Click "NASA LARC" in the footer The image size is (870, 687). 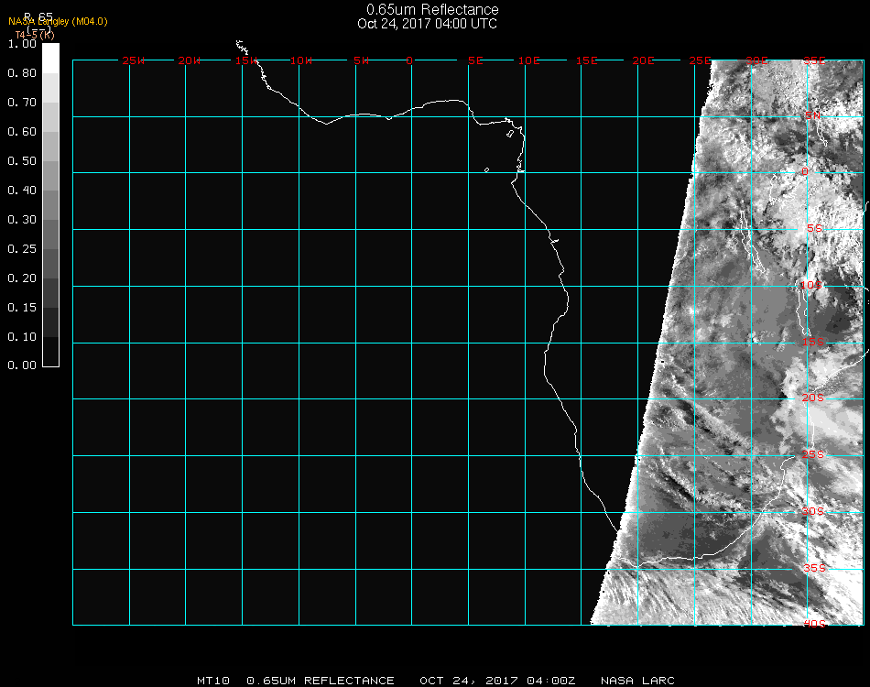[x=637, y=681]
